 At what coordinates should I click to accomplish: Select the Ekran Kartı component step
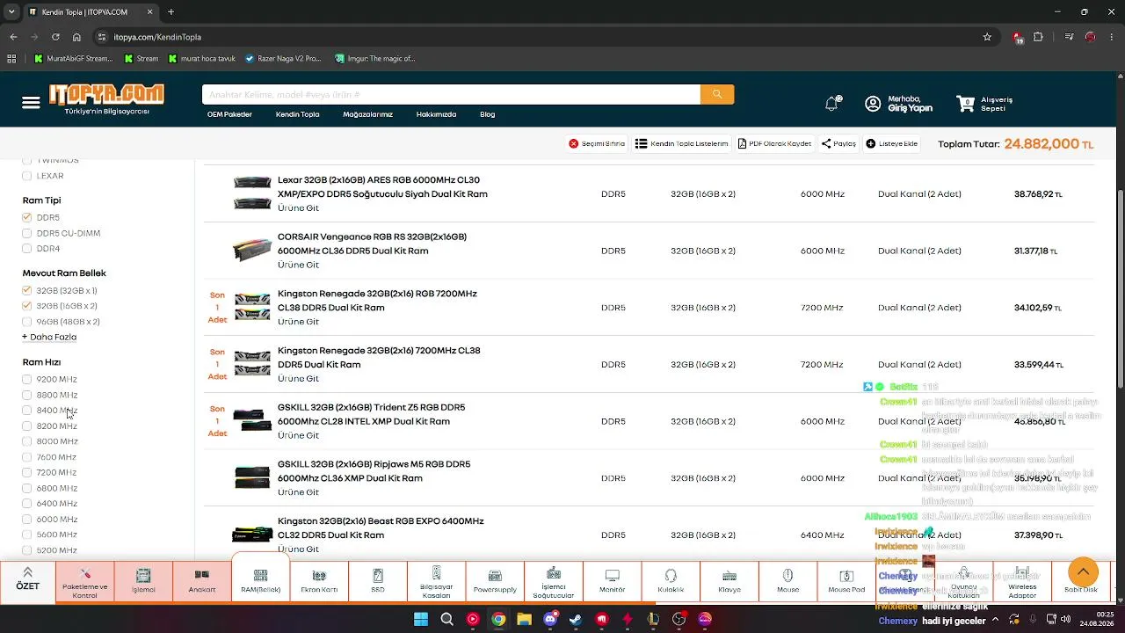[319, 582]
